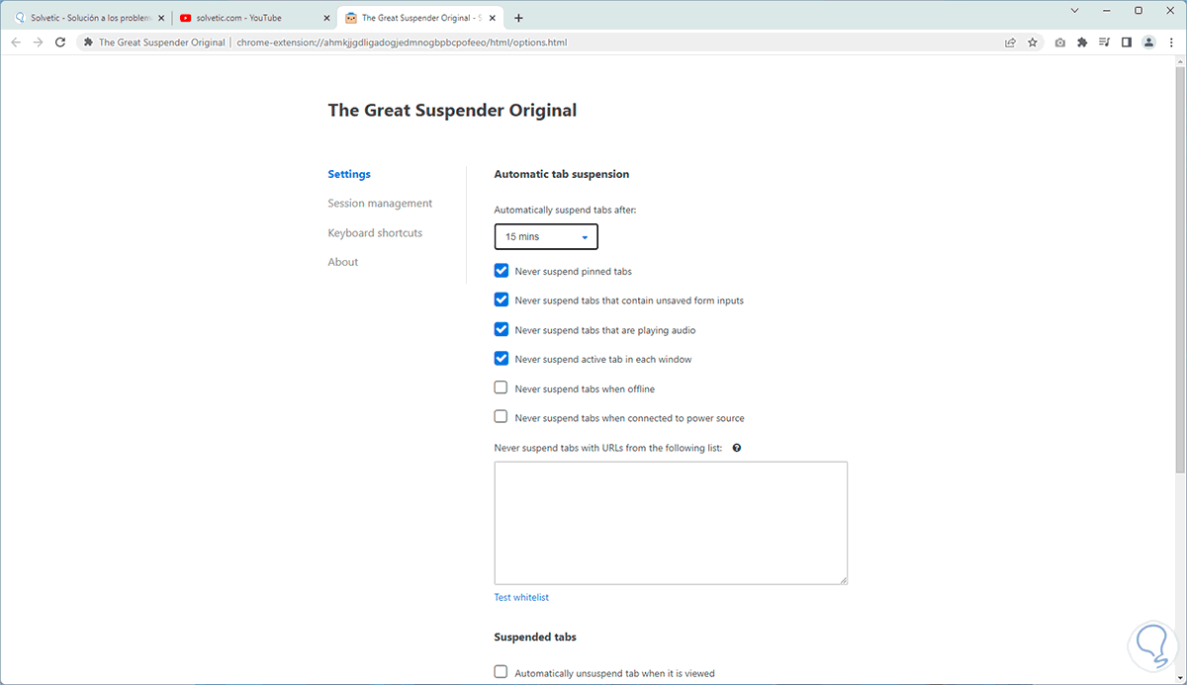This screenshot has width=1187, height=685.
Task: Open the tab search chevron
Action: coord(1075,10)
